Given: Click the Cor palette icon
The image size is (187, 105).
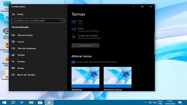Looking at the screenshot, I should pyautogui.click(x=74, y=22).
